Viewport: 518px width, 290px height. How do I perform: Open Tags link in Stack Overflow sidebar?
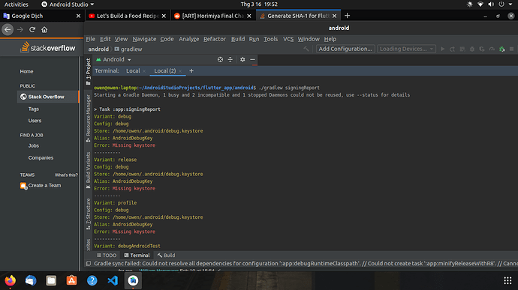(33, 109)
